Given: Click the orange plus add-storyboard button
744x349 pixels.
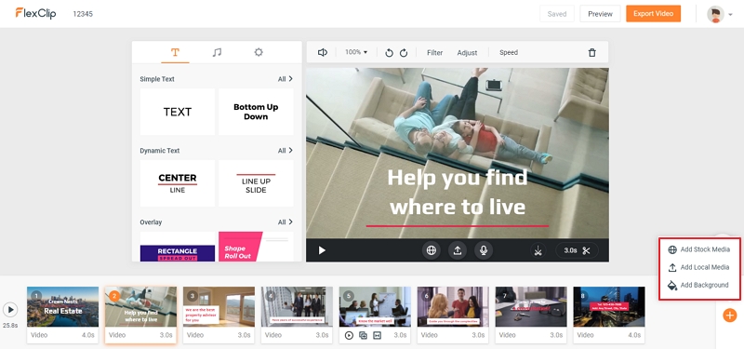Looking at the screenshot, I should click(x=730, y=315).
